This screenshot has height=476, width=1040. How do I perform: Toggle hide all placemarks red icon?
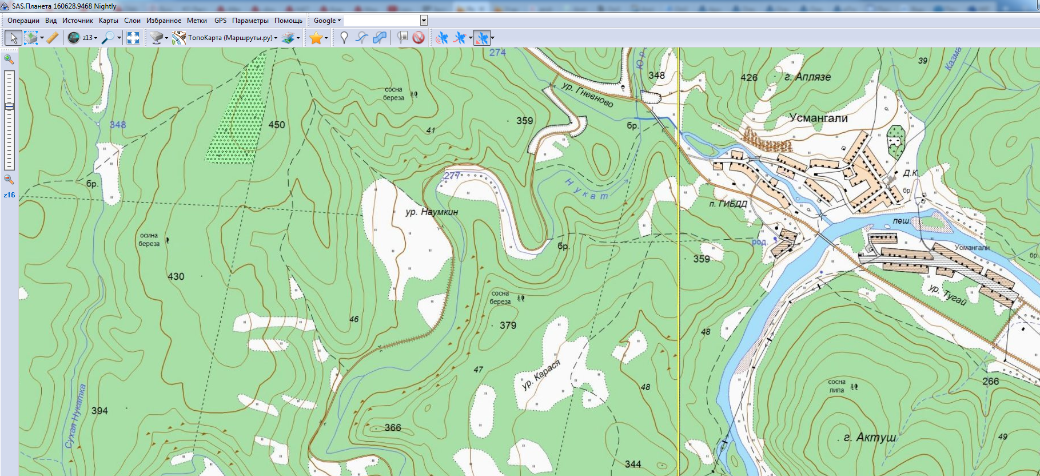pos(419,38)
